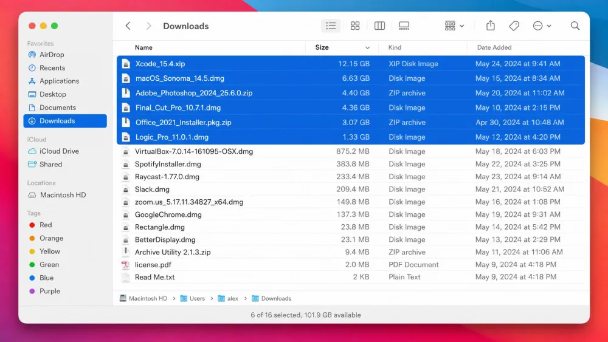Screen dimensions: 608x342
Task: Click the zoom.us dmg file icon
Action: pos(126,202)
